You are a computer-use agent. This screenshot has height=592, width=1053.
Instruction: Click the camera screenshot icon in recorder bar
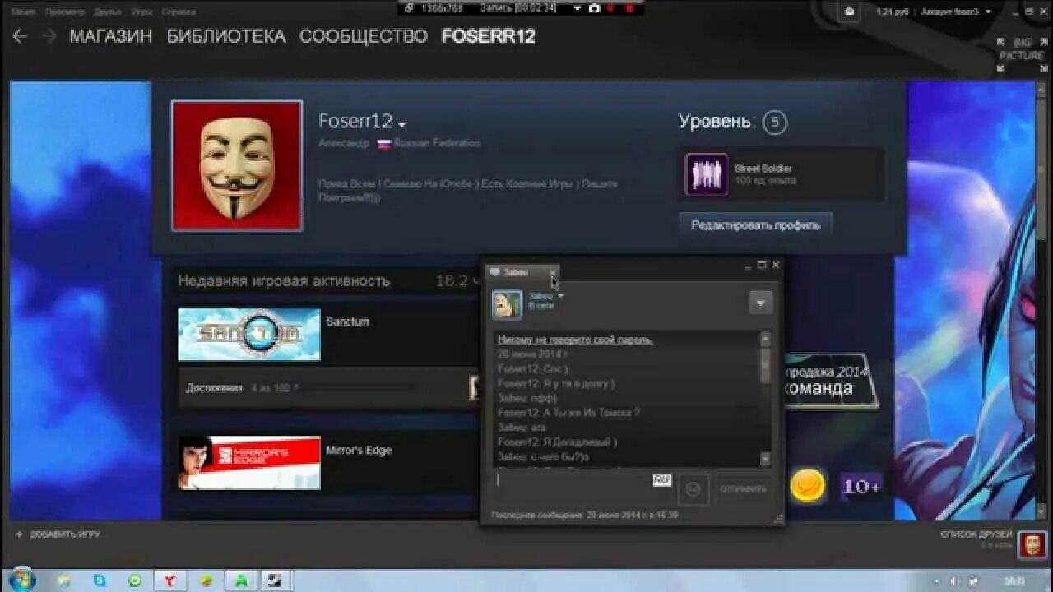(593, 7)
